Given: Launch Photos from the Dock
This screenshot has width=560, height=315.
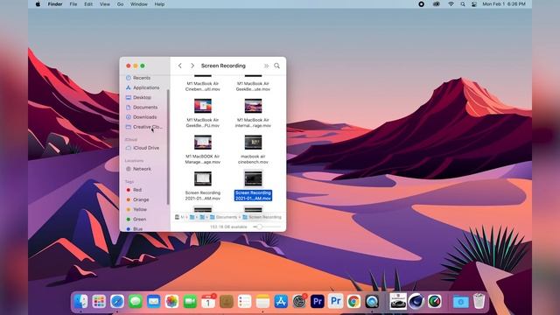Looking at the screenshot, I should 171,301.
